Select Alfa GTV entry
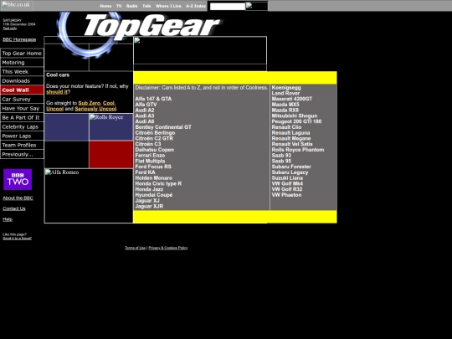This screenshot has height=339, width=452. pyautogui.click(x=146, y=105)
